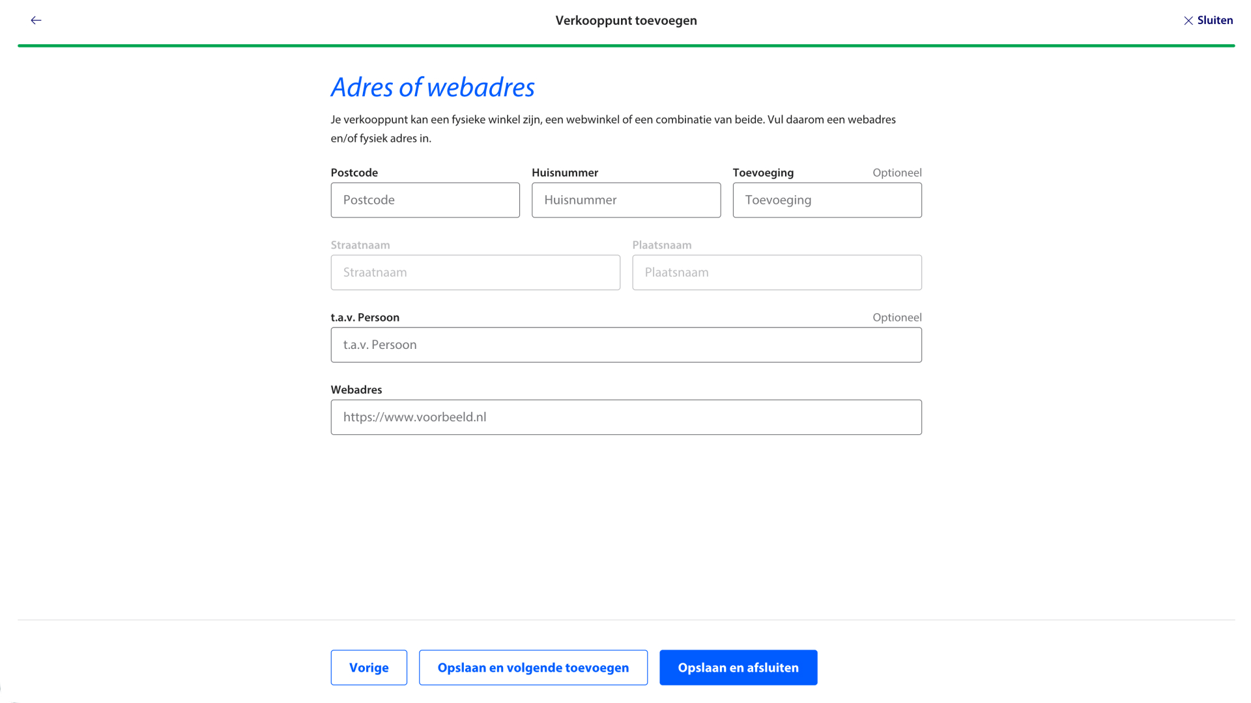Viewport: 1251px width, 703px height.
Task: Click the t.a.v. Persoon field label
Action: click(x=365, y=317)
